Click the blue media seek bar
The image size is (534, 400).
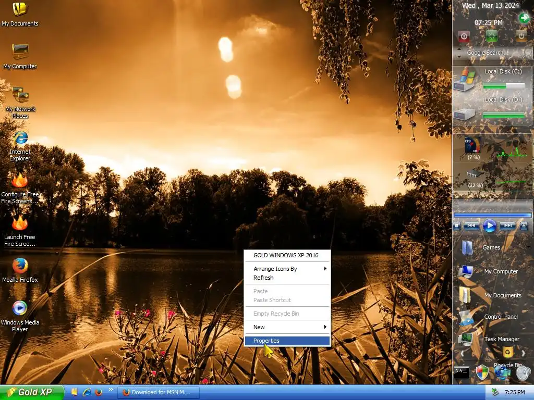(492, 215)
